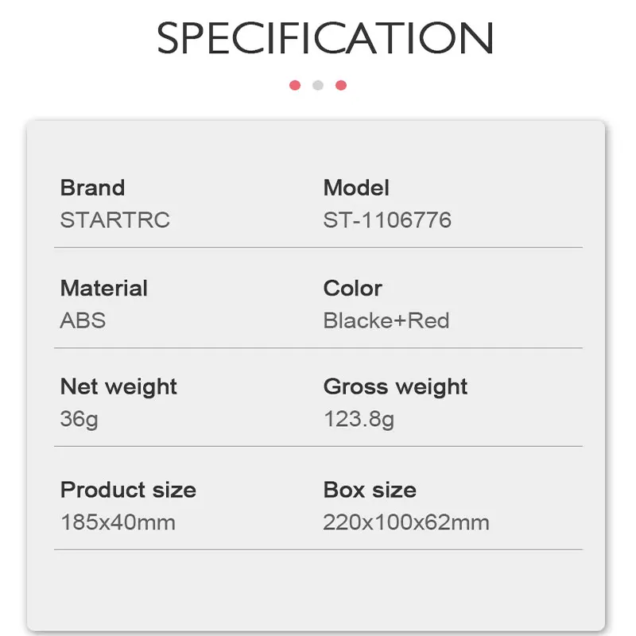The height and width of the screenshot is (636, 636).
Task: Select the ABS material value
Action: (x=83, y=320)
